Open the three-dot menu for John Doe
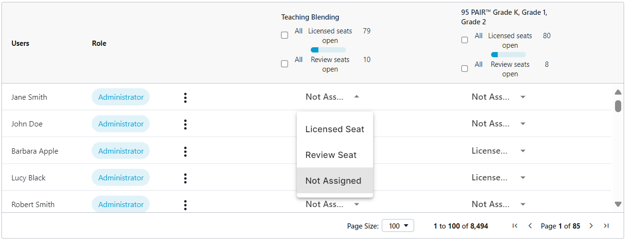The height and width of the screenshot is (240, 626). tap(185, 124)
